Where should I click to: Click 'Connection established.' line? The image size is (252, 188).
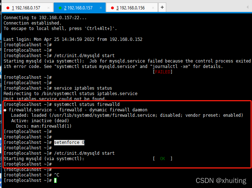[x=32, y=23]
